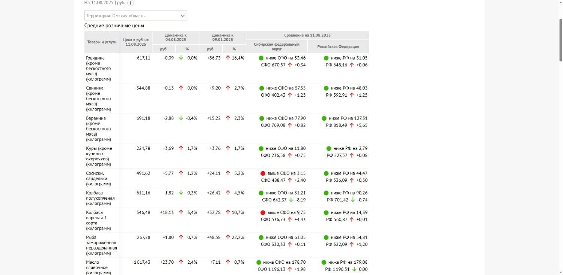Click the Сибирский федеральный округ column header

point(277,46)
